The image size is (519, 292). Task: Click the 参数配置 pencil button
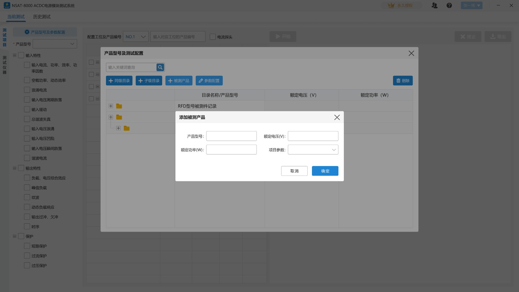tap(209, 81)
